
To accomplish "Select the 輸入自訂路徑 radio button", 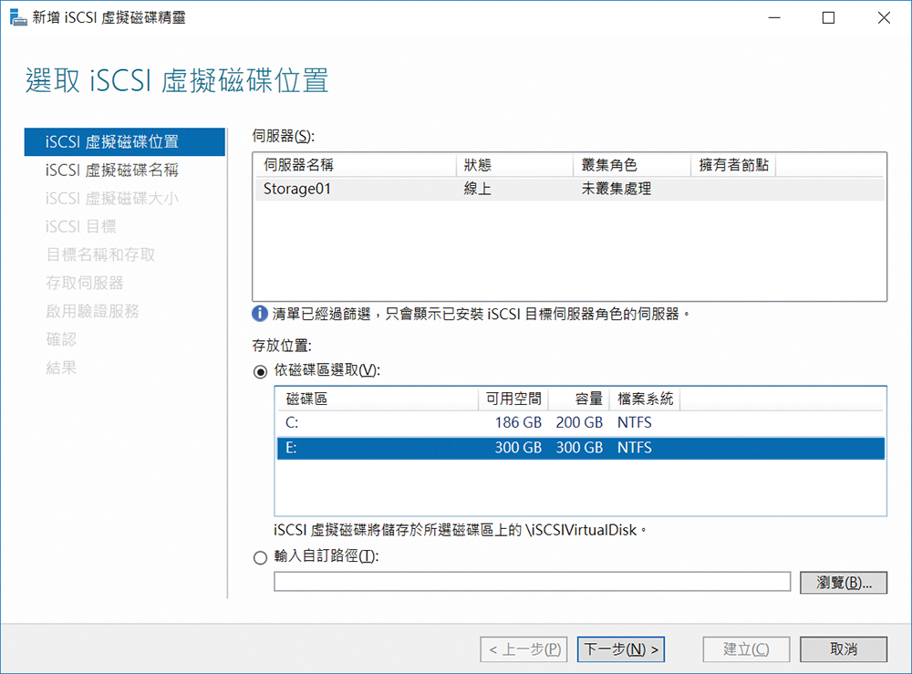I will pyautogui.click(x=261, y=558).
